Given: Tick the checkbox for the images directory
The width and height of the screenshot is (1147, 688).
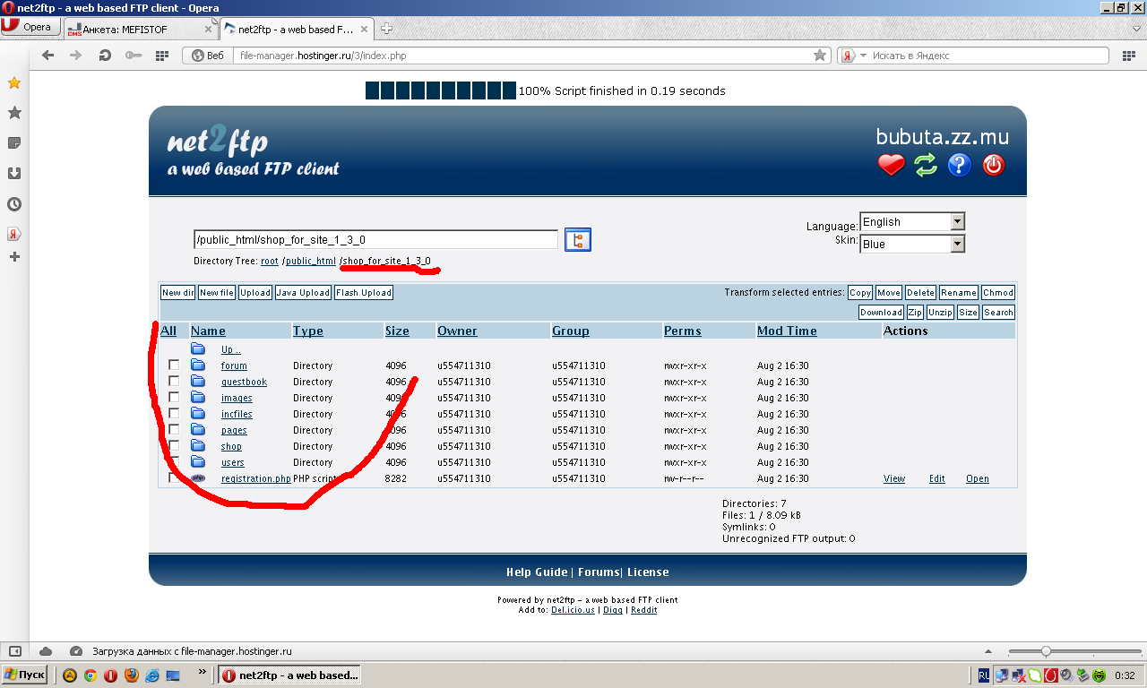Looking at the screenshot, I should 174,398.
